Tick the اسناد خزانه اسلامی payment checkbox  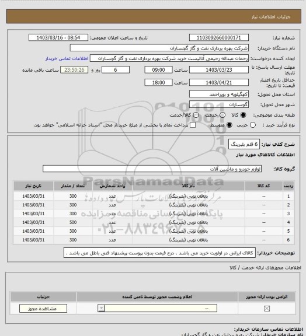(x=193, y=125)
